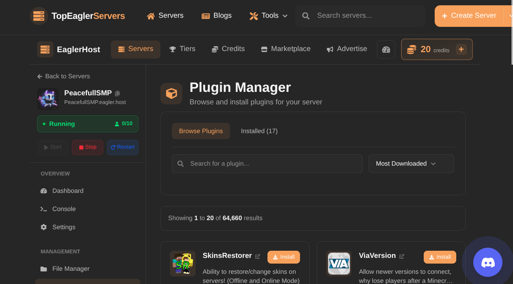The height and width of the screenshot is (284, 513).
Task: Stop the running server
Action: pyautogui.click(x=87, y=147)
